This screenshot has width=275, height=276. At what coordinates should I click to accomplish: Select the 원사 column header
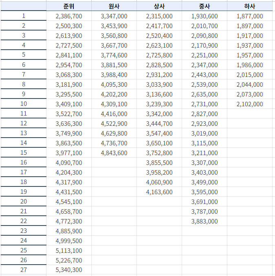114,7
